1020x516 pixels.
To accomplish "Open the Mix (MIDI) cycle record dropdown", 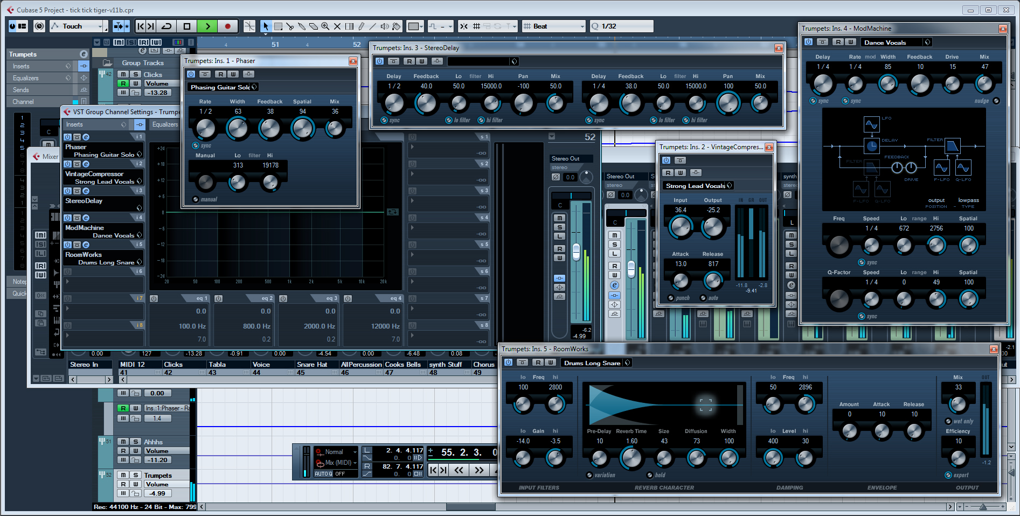I will click(336, 463).
